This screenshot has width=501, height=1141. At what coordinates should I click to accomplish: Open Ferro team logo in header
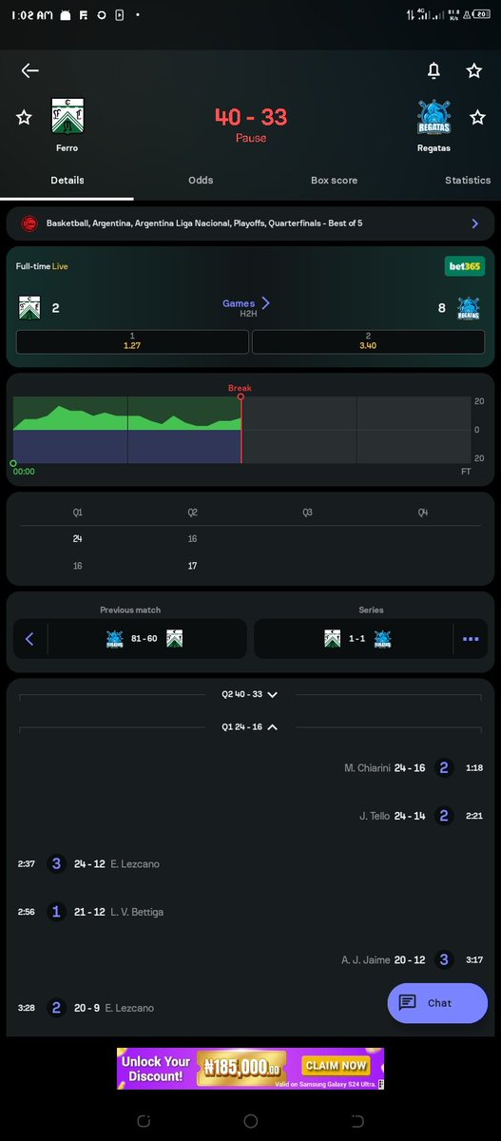pos(67,117)
